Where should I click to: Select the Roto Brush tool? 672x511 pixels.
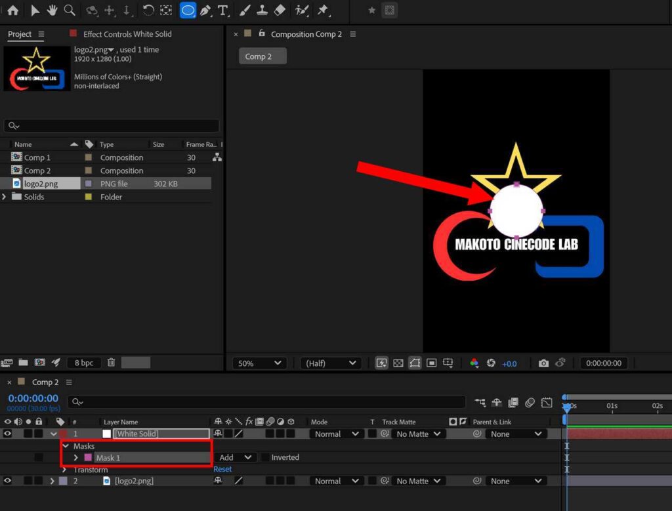click(x=302, y=10)
